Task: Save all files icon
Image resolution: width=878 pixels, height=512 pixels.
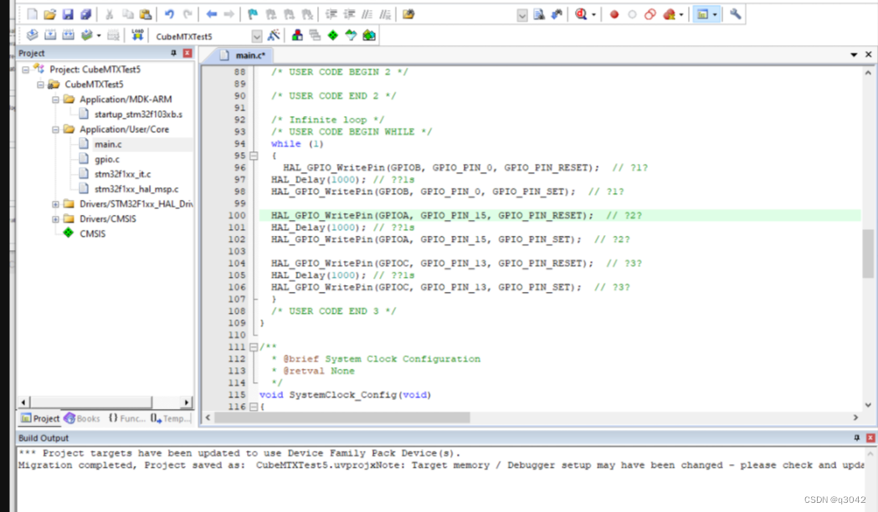Action: point(85,14)
